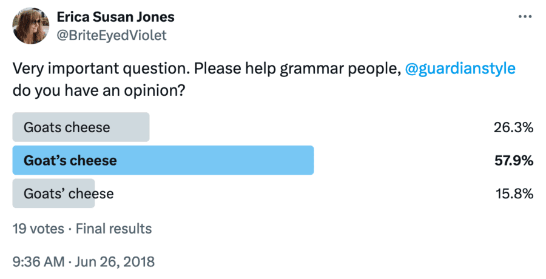Click the 26.3% poll result
The image size is (546, 279).
(x=514, y=127)
